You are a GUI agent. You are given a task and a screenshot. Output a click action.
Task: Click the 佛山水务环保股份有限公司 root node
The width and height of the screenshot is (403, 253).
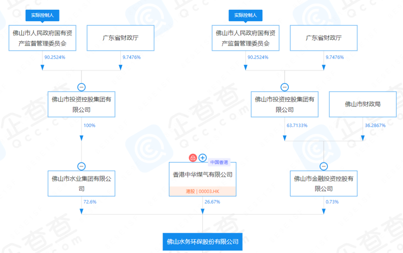pos(203,242)
